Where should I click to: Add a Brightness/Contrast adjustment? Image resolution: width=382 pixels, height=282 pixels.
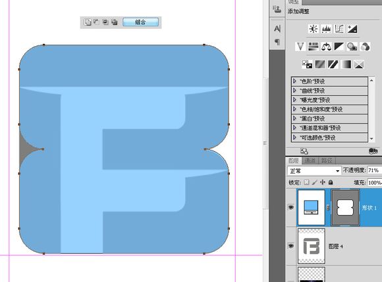tap(314, 29)
